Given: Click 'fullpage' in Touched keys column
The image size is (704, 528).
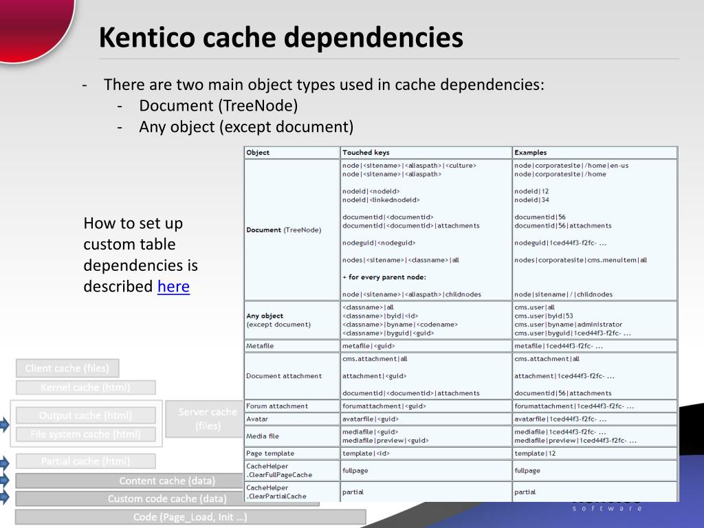Looking at the screenshot, I should click(x=355, y=470).
